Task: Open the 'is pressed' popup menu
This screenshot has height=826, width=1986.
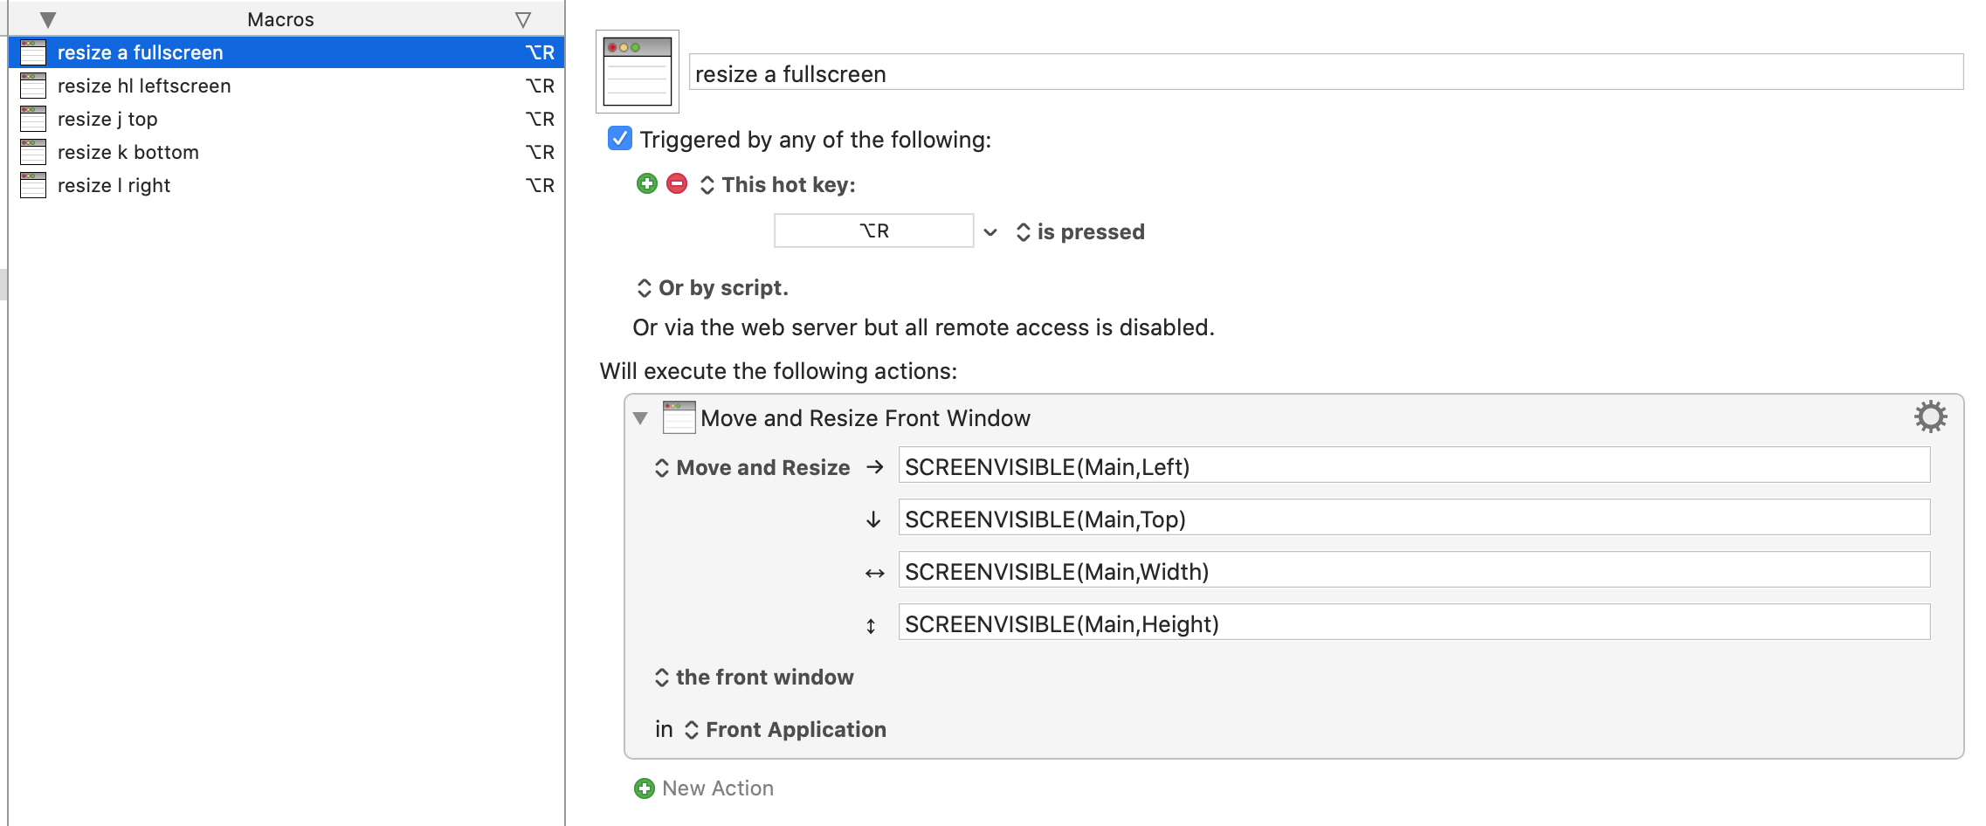Action: (1081, 232)
